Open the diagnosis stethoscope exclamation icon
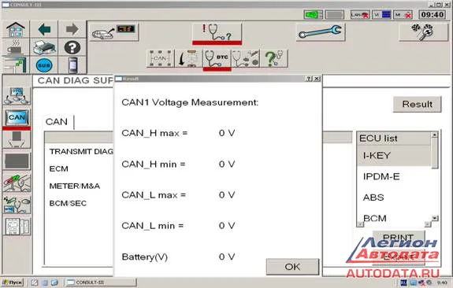Screen dimensions: 453x288 [217, 32]
